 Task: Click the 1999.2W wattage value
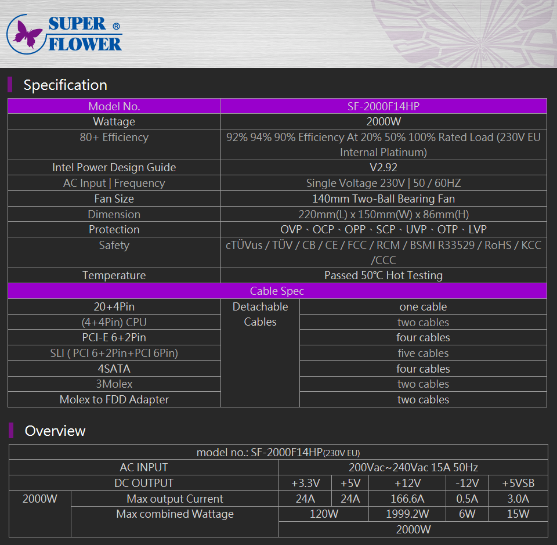(407, 514)
